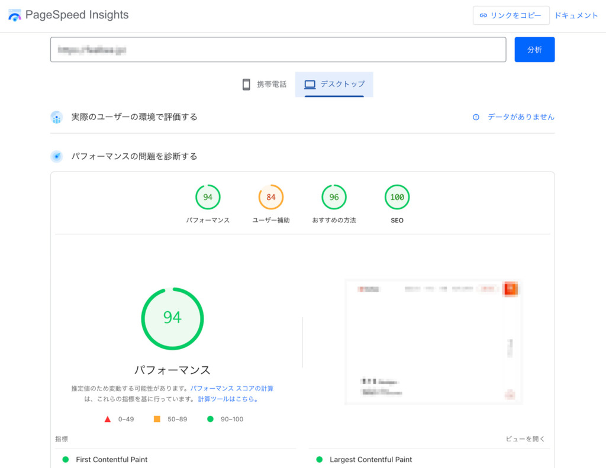Open the データがありません info link
Image resolution: width=606 pixels, height=468 pixels.
point(521,117)
